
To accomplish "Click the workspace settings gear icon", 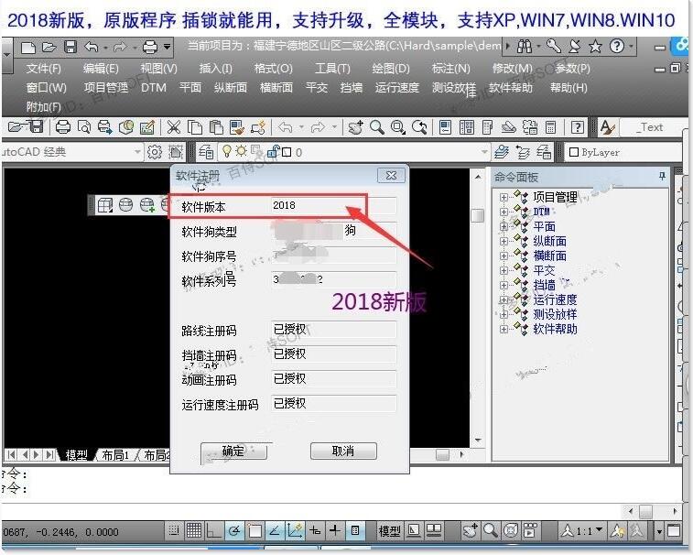I will pos(154,152).
